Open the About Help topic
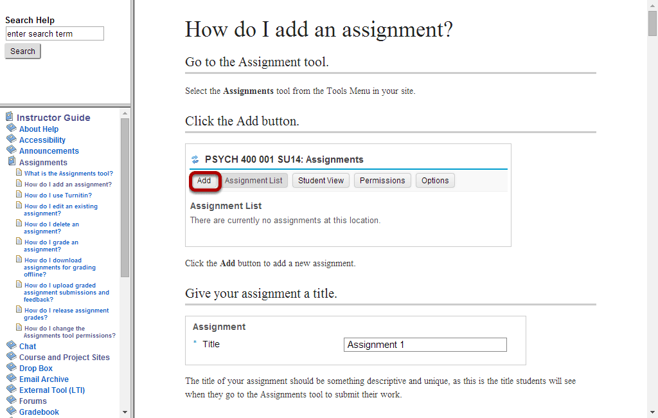The height and width of the screenshot is (418, 658). click(39, 129)
